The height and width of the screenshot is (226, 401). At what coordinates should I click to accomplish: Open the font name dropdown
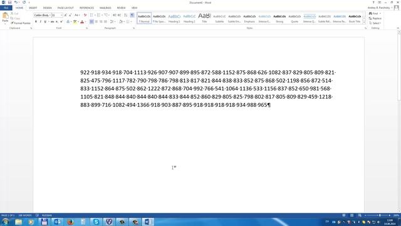click(50, 15)
